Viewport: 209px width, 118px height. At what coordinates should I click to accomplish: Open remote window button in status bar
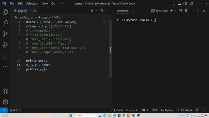click(x=4, y=110)
